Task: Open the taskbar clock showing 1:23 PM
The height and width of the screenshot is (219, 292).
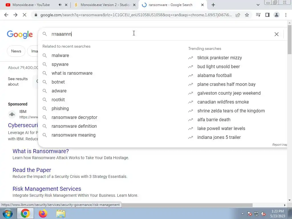Action: [x=277, y=214]
